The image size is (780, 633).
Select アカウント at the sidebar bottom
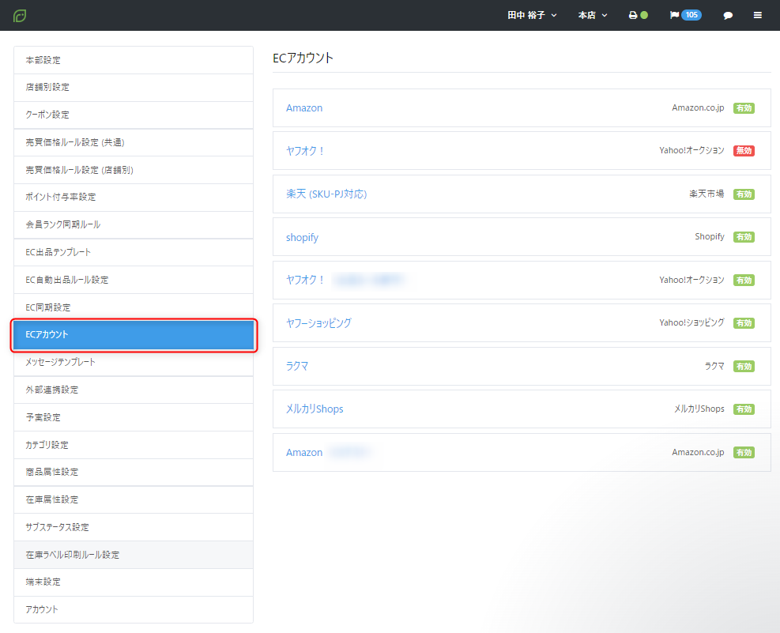click(x=134, y=609)
